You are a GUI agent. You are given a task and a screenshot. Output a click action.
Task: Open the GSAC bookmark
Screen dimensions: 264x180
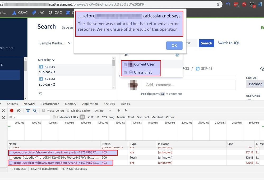(20, 13)
